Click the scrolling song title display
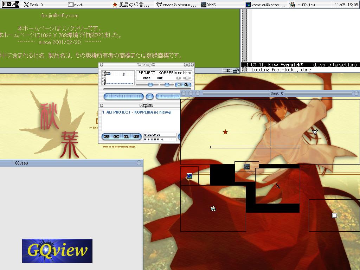Viewport: 360px width, 270px height. coord(165,73)
